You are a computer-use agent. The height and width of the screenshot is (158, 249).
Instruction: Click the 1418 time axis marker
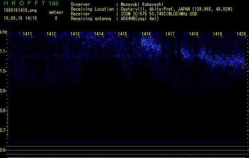pyautogui.click(x=194, y=34)
